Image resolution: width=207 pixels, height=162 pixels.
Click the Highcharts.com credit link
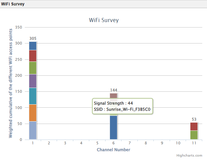[189, 155]
